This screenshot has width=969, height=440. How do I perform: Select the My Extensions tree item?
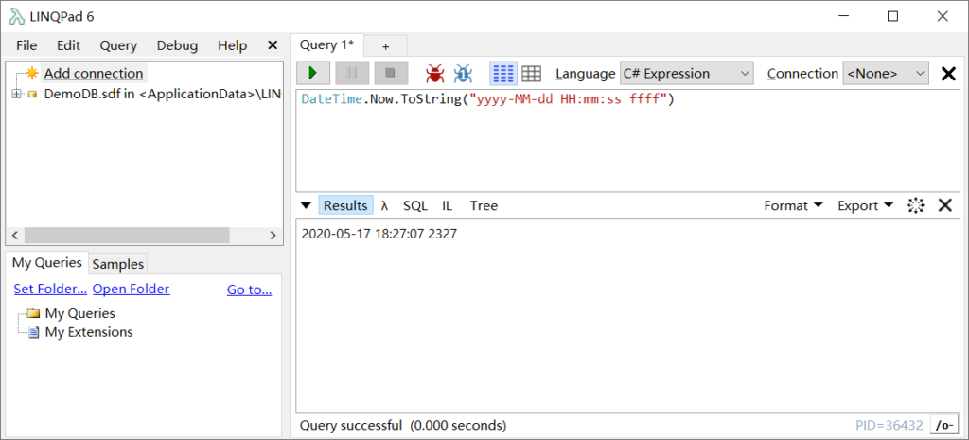click(x=89, y=332)
